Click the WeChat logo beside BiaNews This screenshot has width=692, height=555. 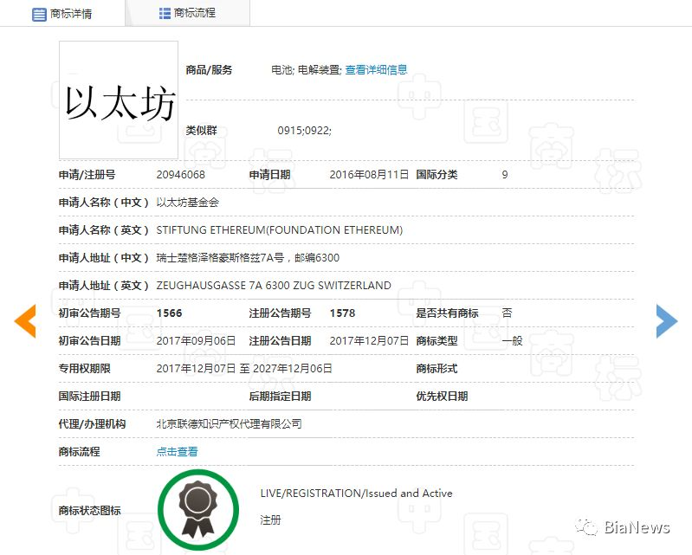pyautogui.click(x=587, y=527)
